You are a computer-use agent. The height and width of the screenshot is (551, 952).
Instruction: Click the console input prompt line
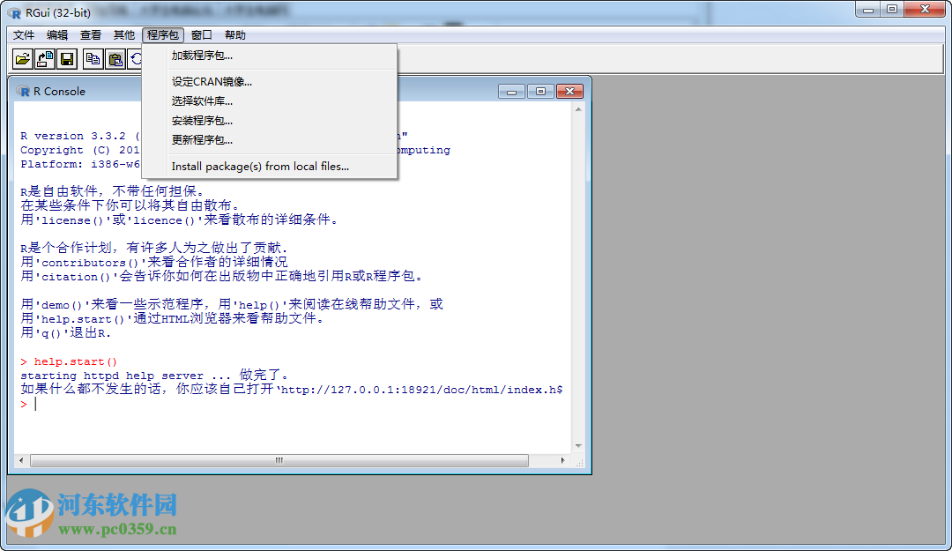(x=292, y=404)
